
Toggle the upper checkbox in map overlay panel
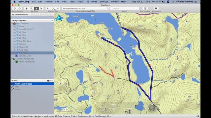[130, 111]
